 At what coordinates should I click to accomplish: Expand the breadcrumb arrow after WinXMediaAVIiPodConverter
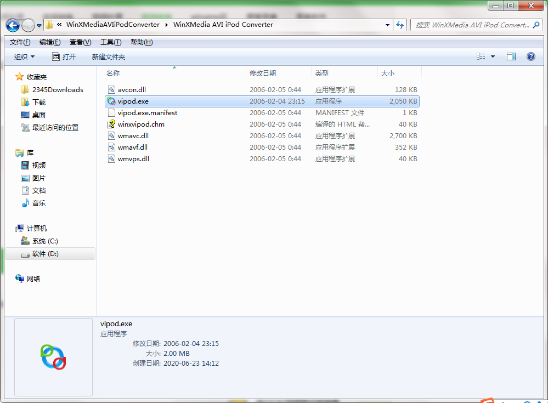pos(166,25)
